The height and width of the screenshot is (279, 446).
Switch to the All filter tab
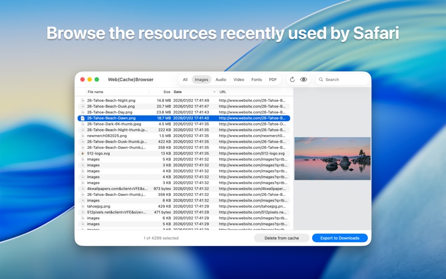tap(185, 79)
